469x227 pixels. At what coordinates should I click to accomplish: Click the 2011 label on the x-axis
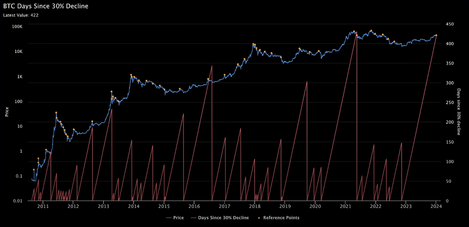point(43,206)
